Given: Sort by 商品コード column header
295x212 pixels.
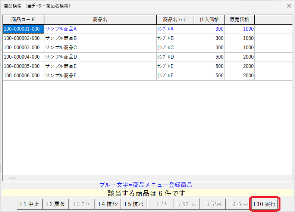Looking at the screenshot, I should pyautogui.click(x=23, y=20).
